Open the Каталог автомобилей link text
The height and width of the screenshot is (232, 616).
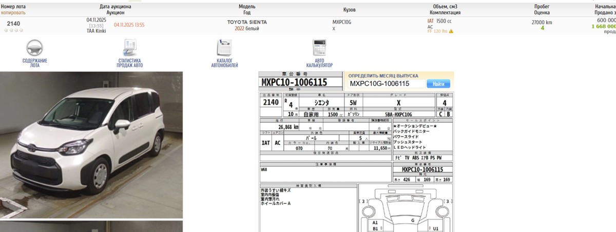pyautogui.click(x=224, y=63)
